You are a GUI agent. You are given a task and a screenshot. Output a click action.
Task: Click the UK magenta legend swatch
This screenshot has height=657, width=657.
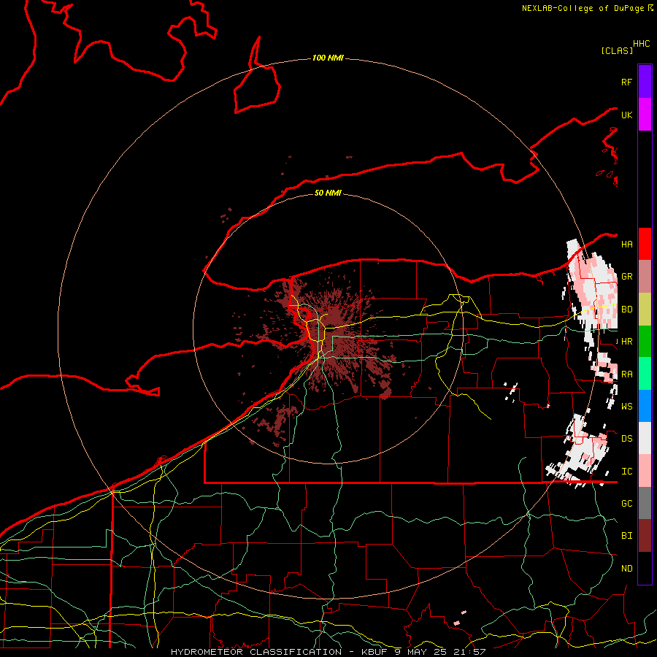(645, 115)
